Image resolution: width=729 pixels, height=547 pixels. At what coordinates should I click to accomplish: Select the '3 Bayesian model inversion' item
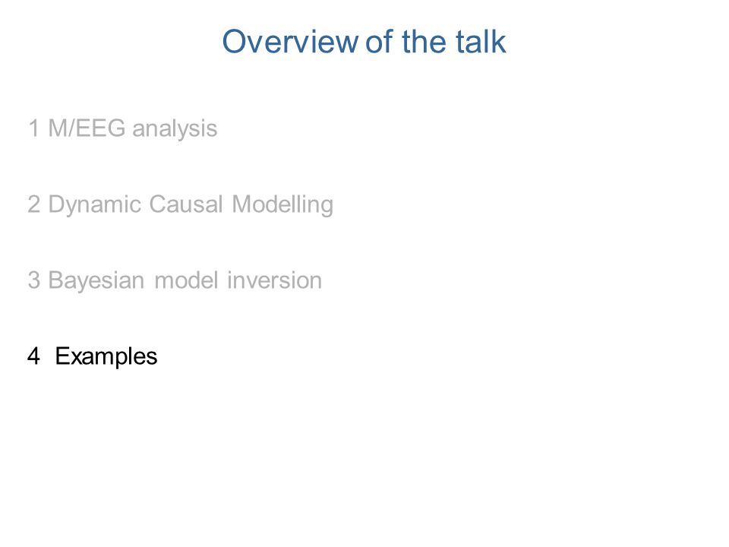pos(175,280)
